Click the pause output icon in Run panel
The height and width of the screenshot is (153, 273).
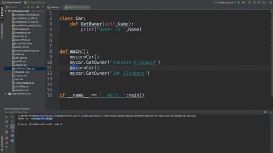7,127
